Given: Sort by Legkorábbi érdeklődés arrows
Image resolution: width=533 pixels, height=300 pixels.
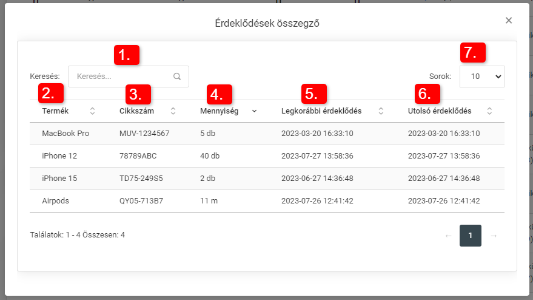Looking at the screenshot, I should pos(381,111).
